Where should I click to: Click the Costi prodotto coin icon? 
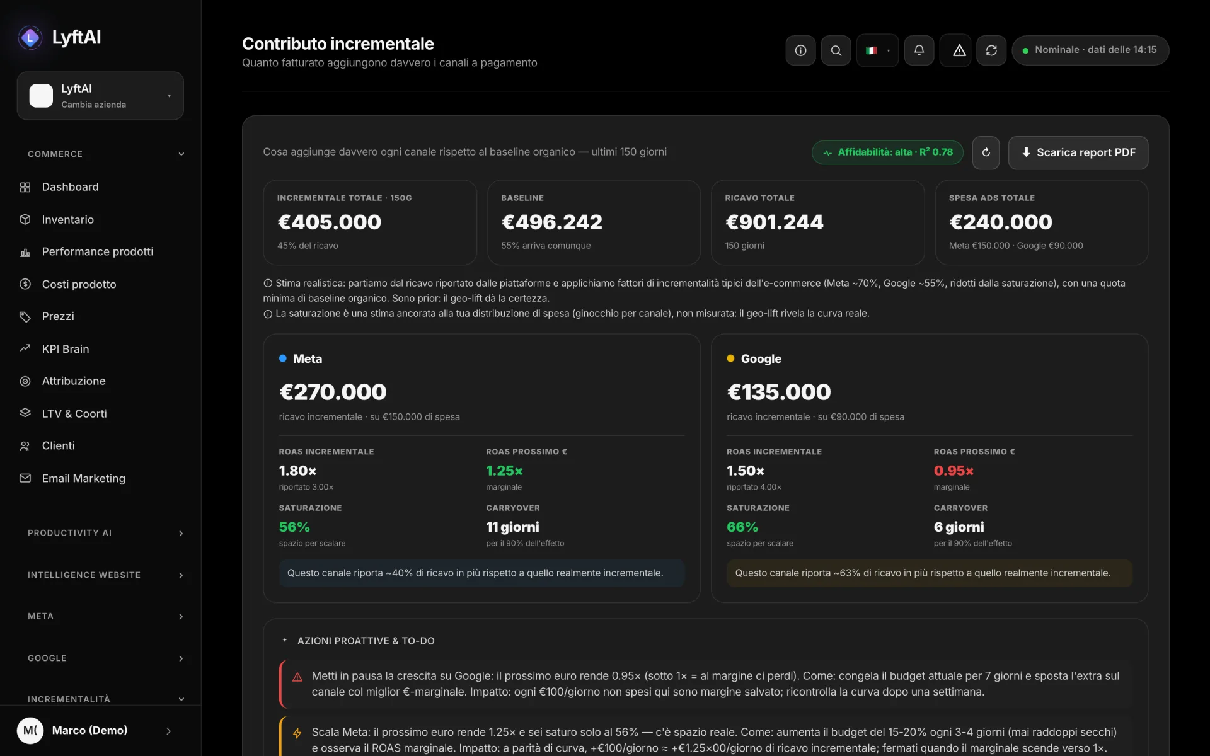pos(25,284)
